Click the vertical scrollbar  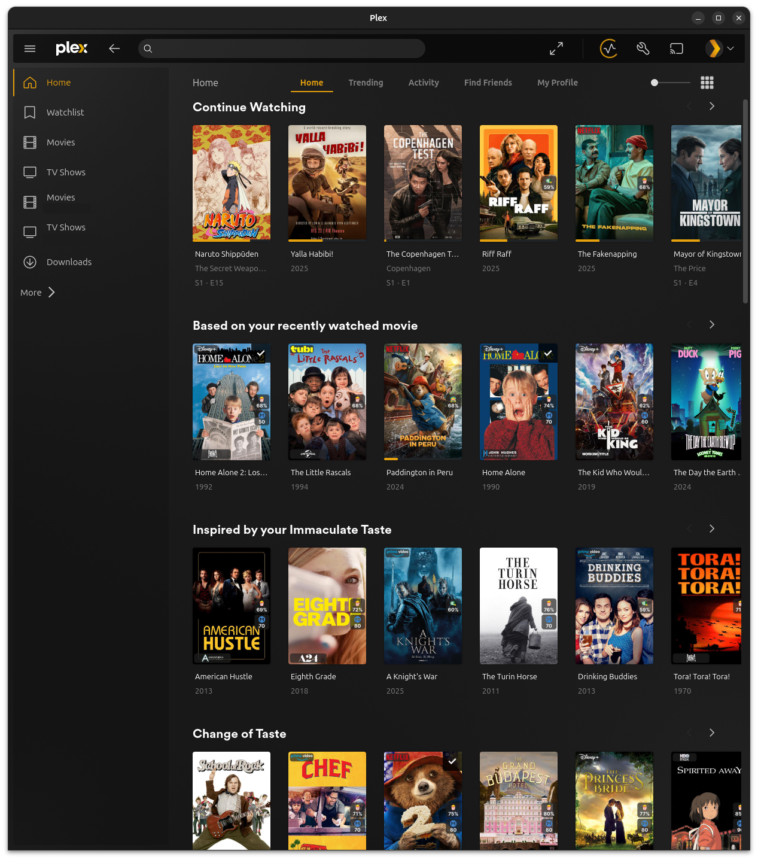[745, 201]
